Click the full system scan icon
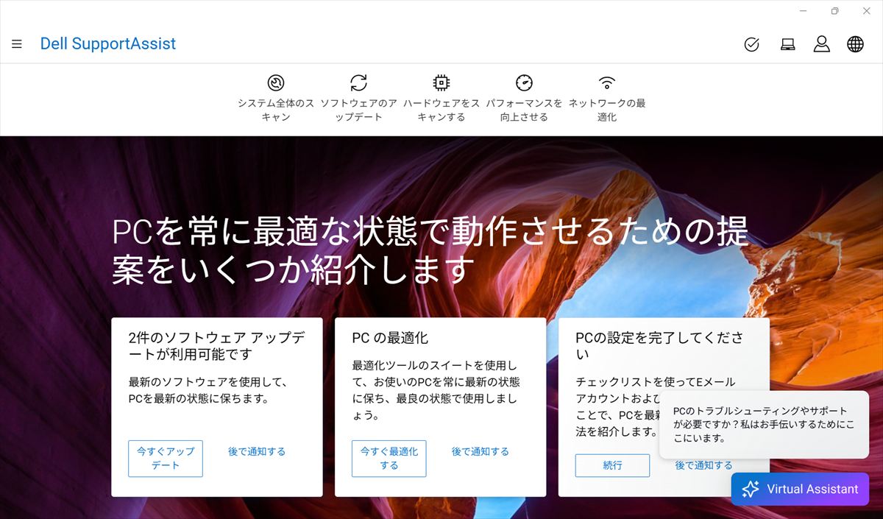The image size is (883, 519). click(x=276, y=83)
